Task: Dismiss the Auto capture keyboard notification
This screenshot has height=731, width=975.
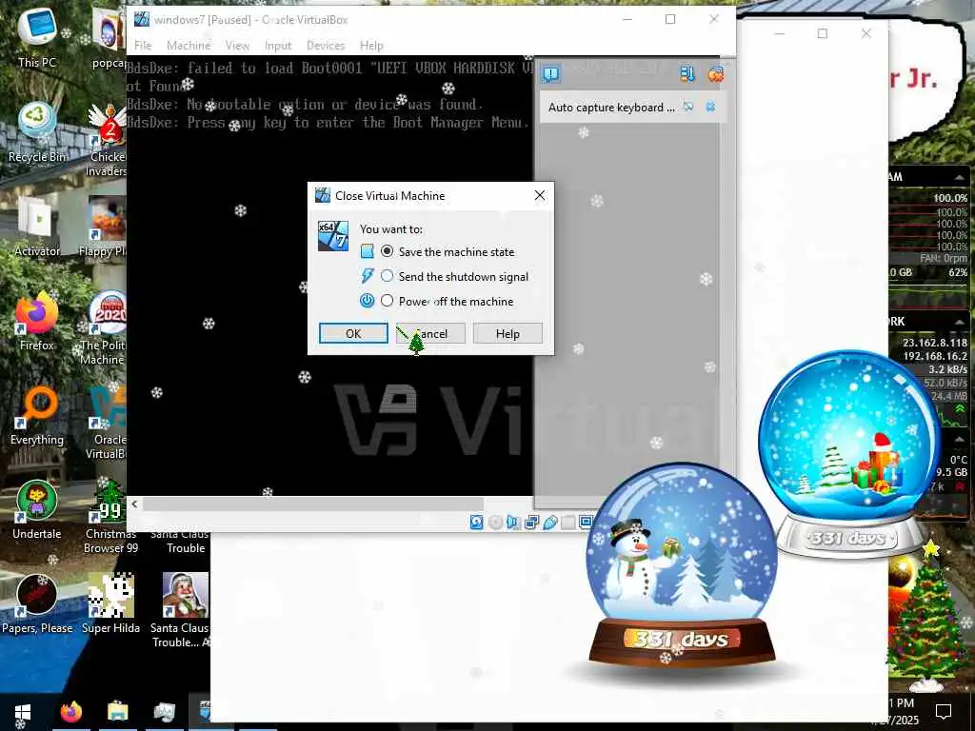Action: (710, 107)
